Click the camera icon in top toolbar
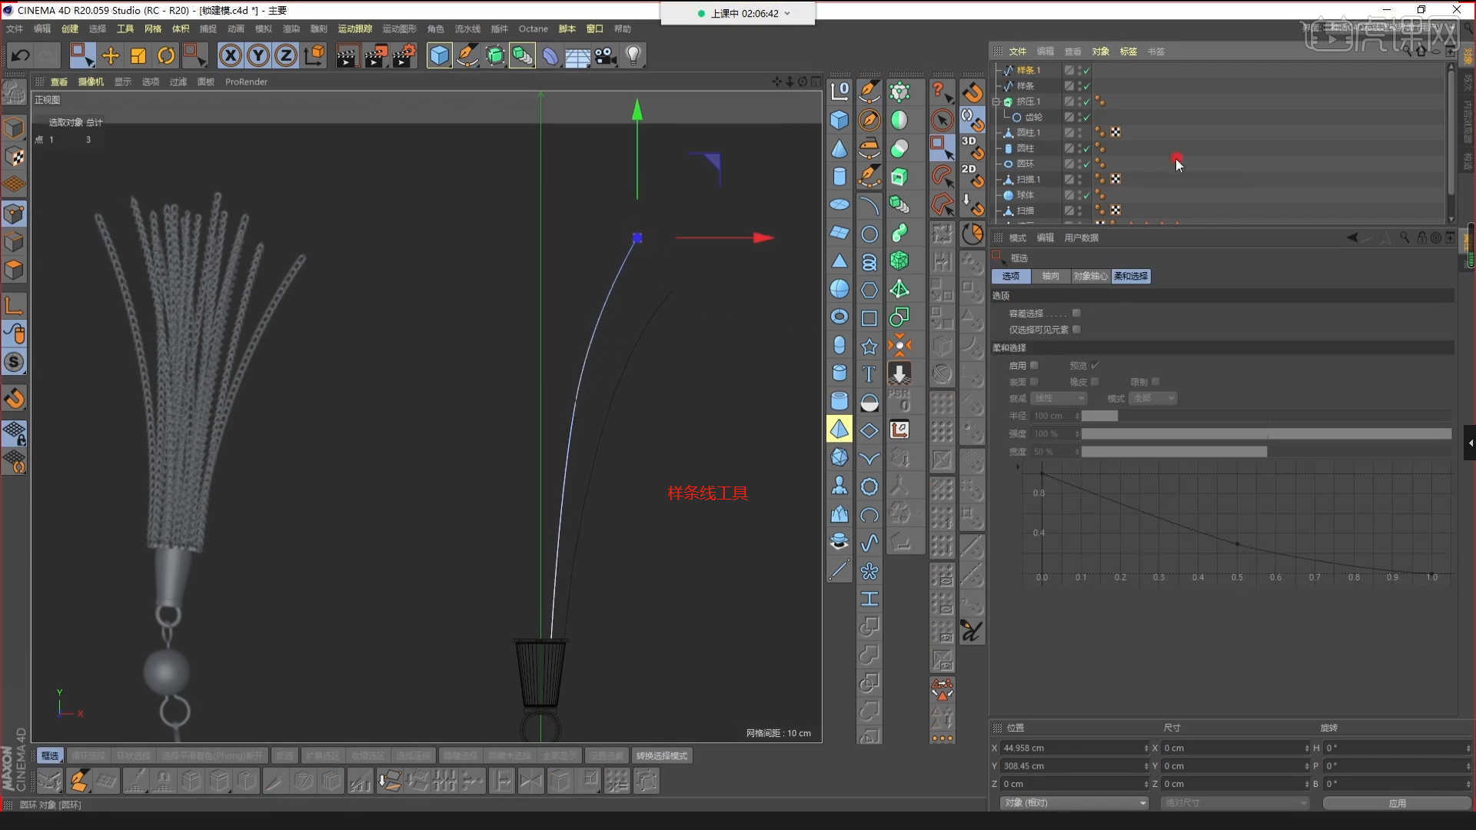This screenshot has height=830, width=1476. 606,55
